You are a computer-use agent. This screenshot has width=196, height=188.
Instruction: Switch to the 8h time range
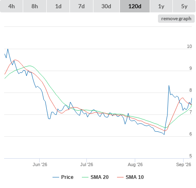(35, 6)
